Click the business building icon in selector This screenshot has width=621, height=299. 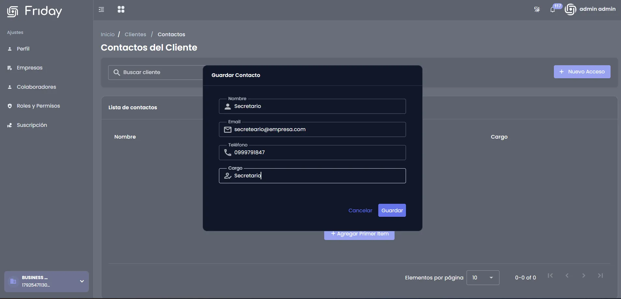13,281
